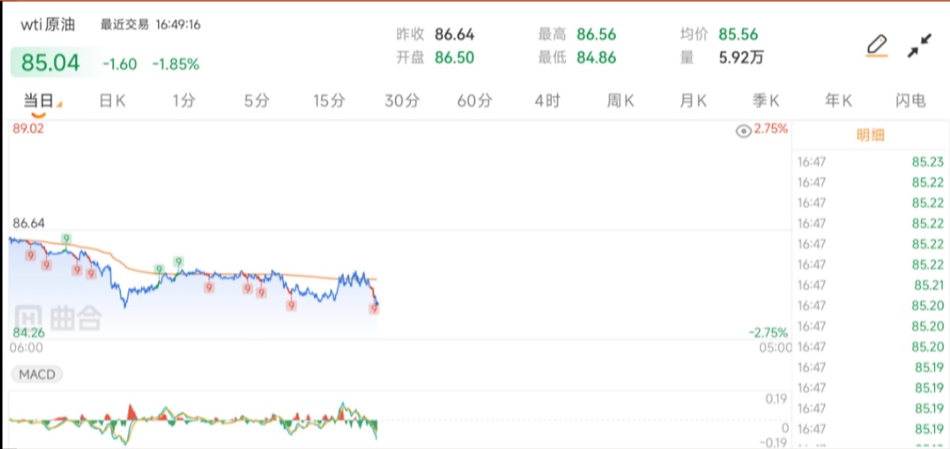
Task: Switch to the 5分 tab
Action: tap(256, 100)
